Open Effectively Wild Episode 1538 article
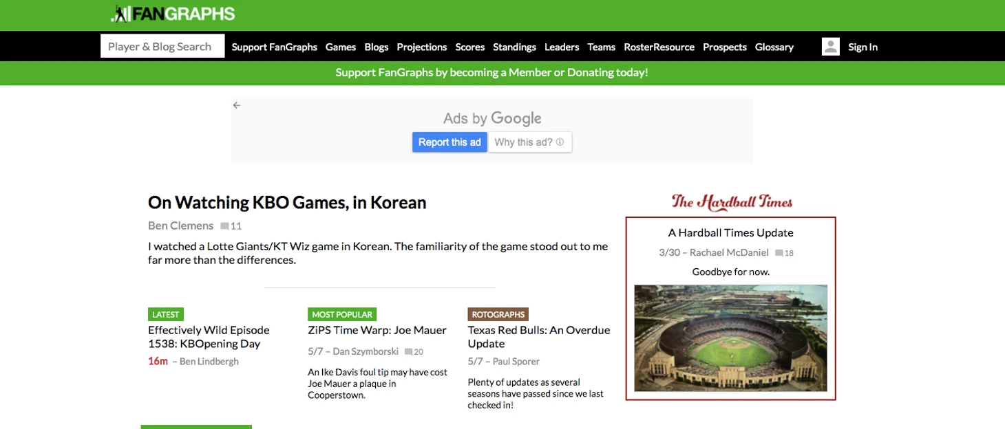The image size is (1005, 429). 209,337
